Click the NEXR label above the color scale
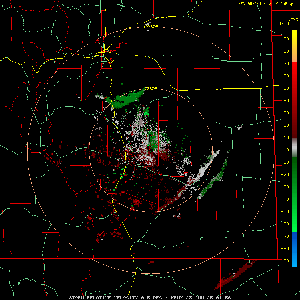The height and width of the screenshot is (300, 300). click(x=293, y=20)
